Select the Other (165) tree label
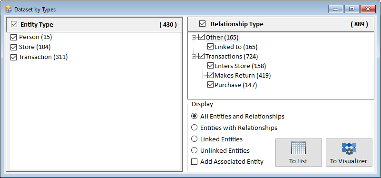 click(x=222, y=38)
